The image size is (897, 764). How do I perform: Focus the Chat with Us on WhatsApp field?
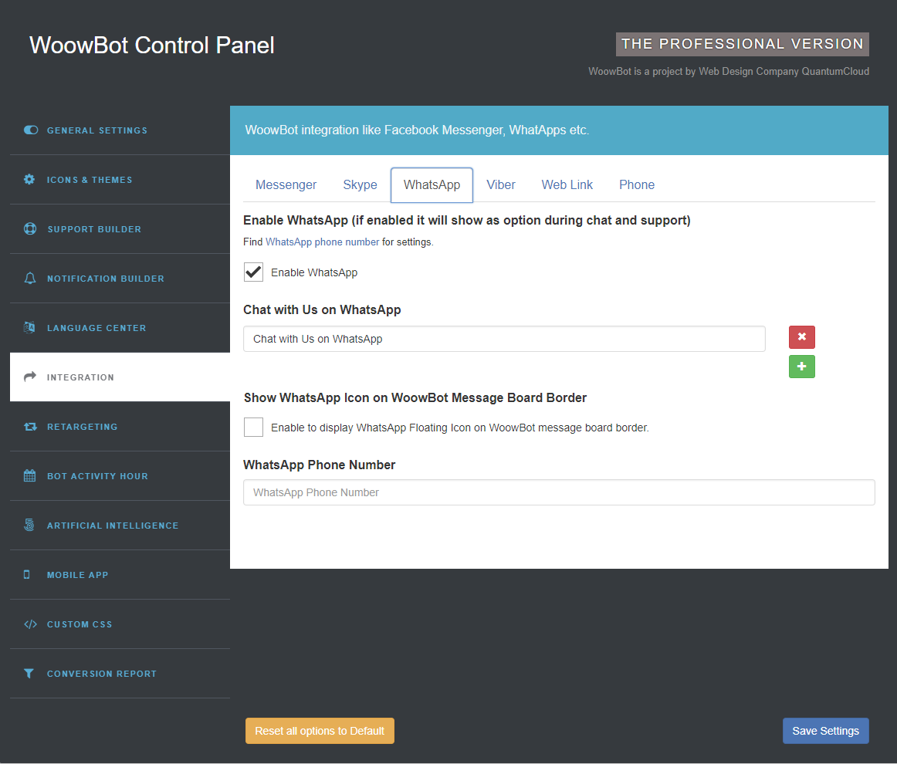pos(504,339)
